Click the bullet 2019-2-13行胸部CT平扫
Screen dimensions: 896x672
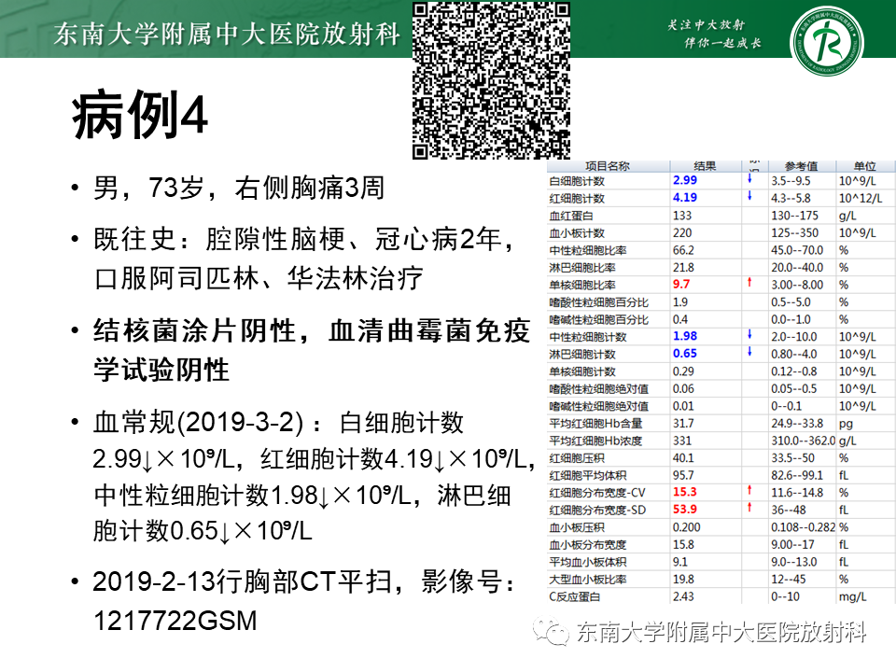303,582
